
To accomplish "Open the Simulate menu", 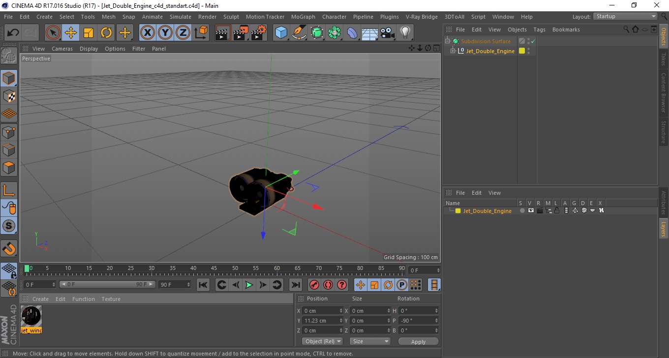I will click(181, 17).
